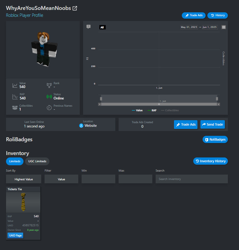Click the avatar image of the player
This screenshot has height=250, width=239.
[44, 49]
